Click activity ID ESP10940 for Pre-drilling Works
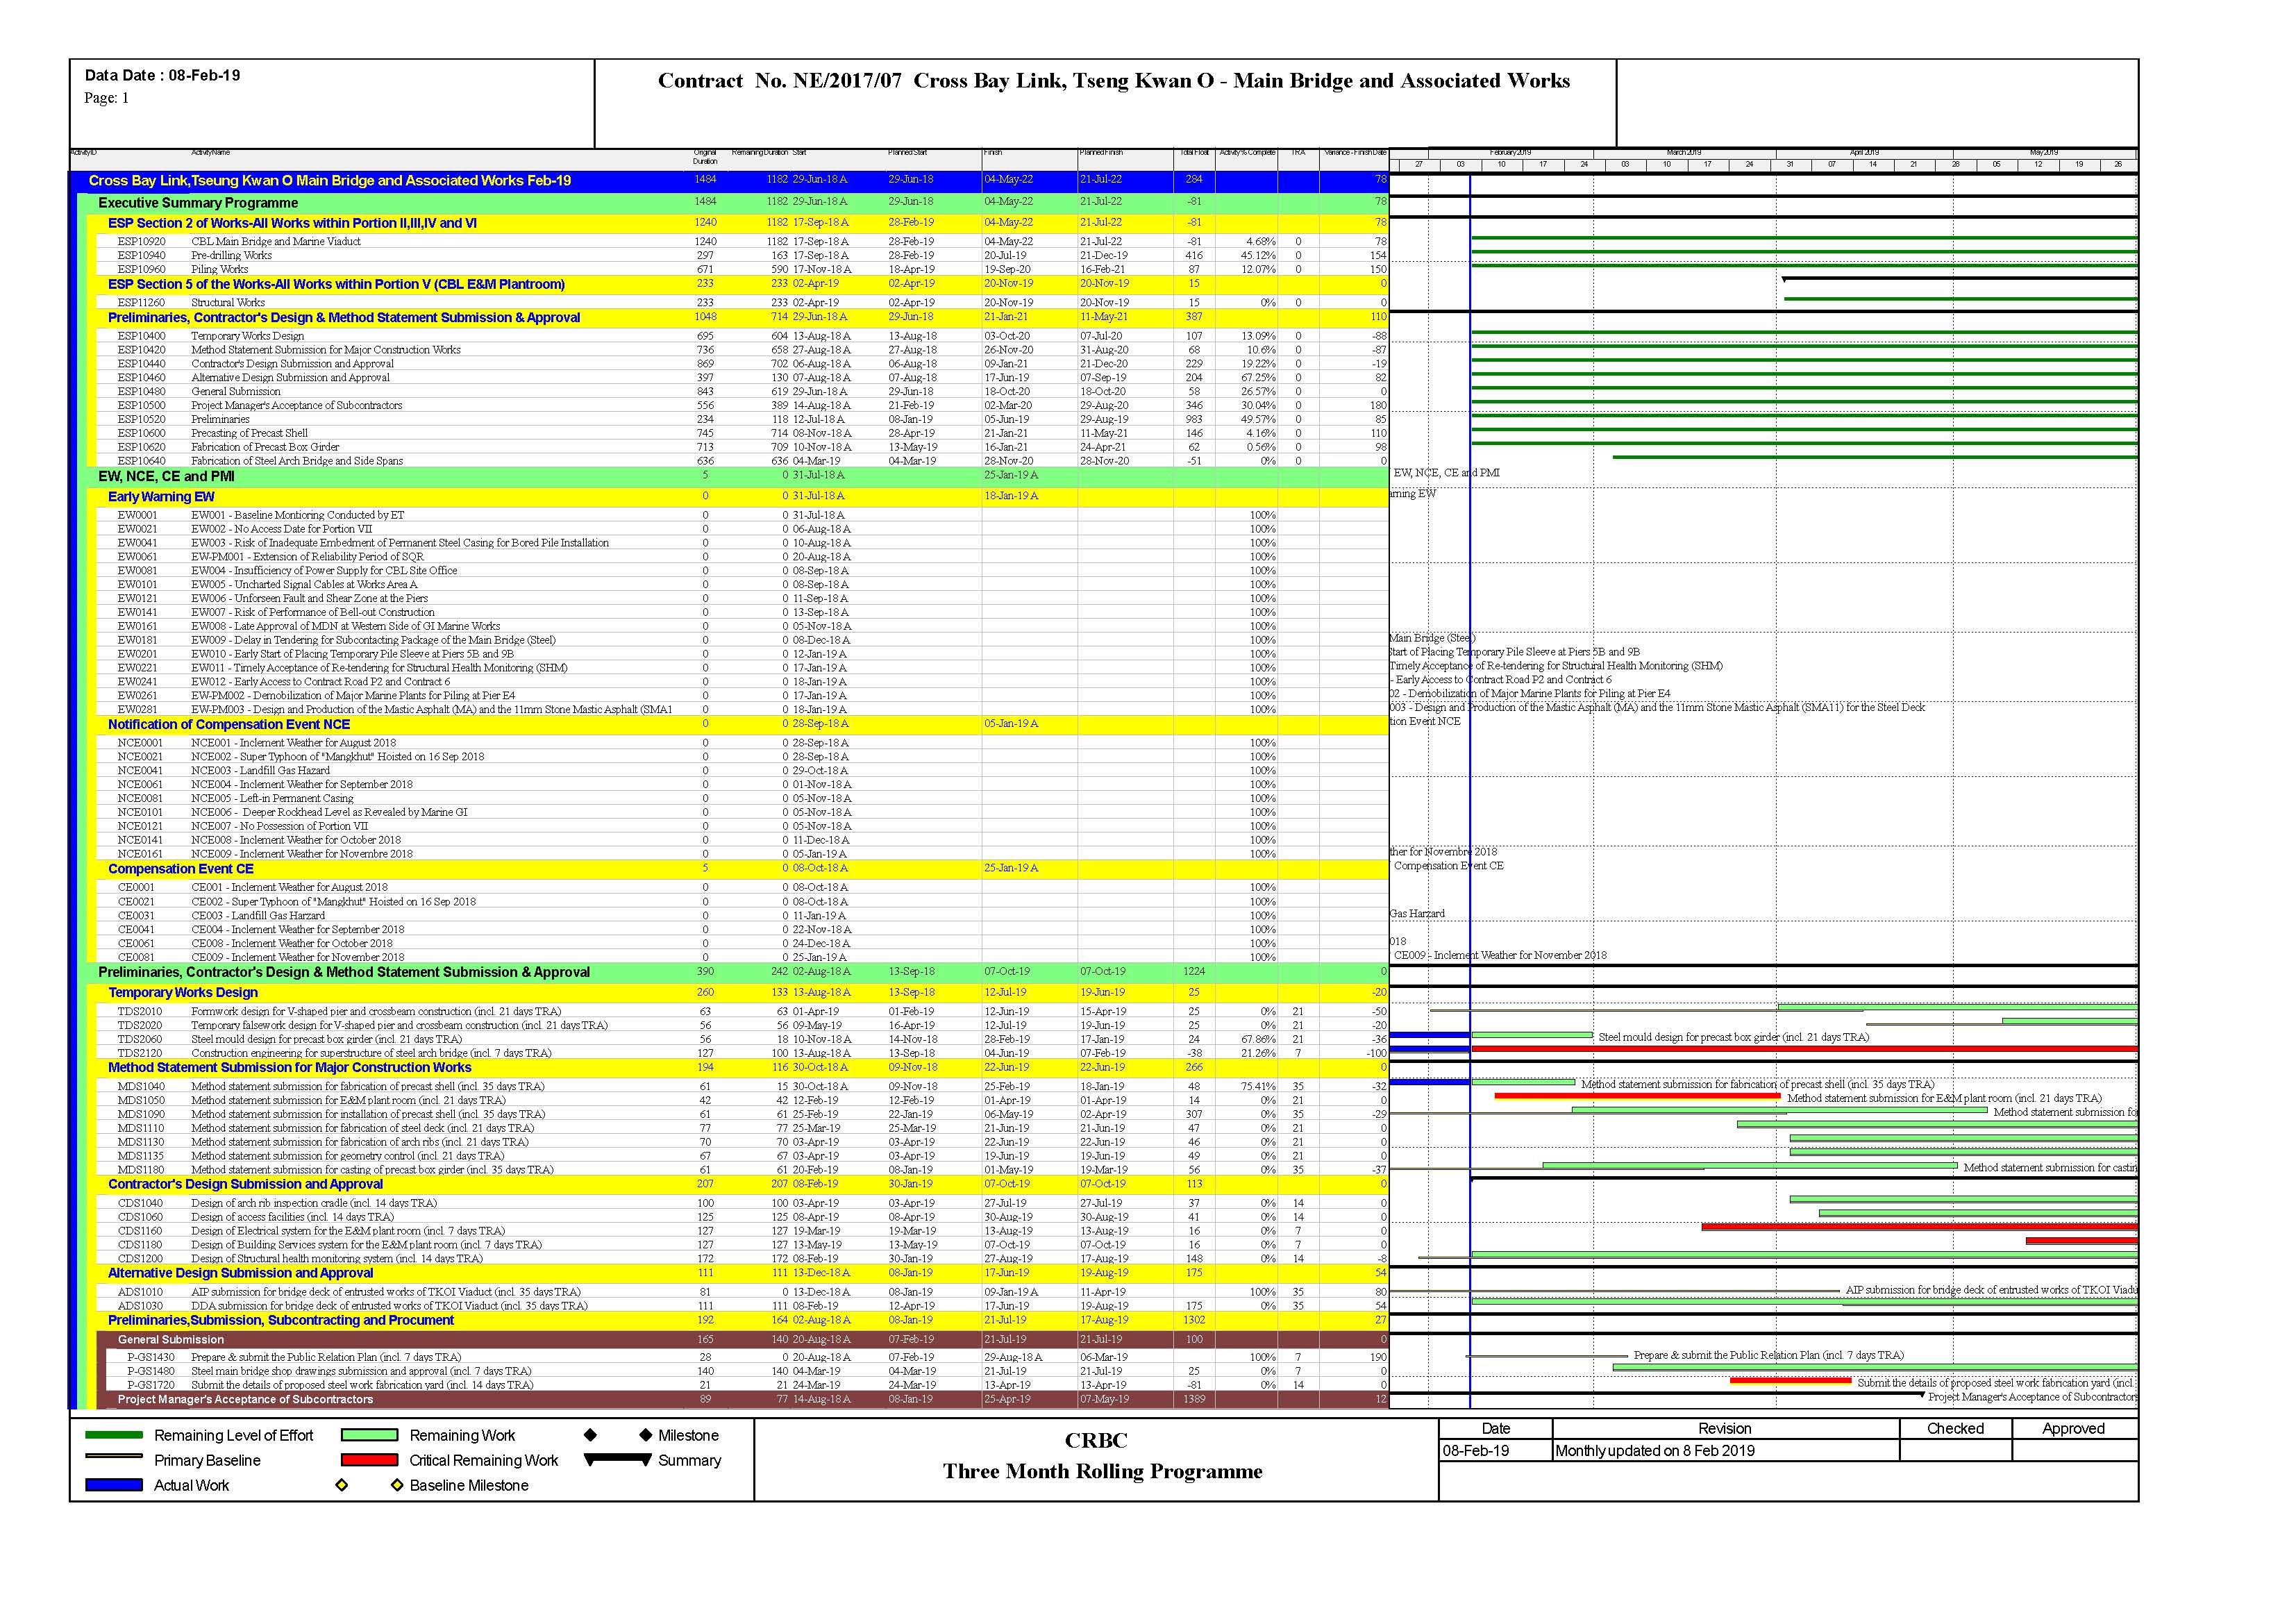The width and height of the screenshot is (2296, 1624). click(x=141, y=256)
